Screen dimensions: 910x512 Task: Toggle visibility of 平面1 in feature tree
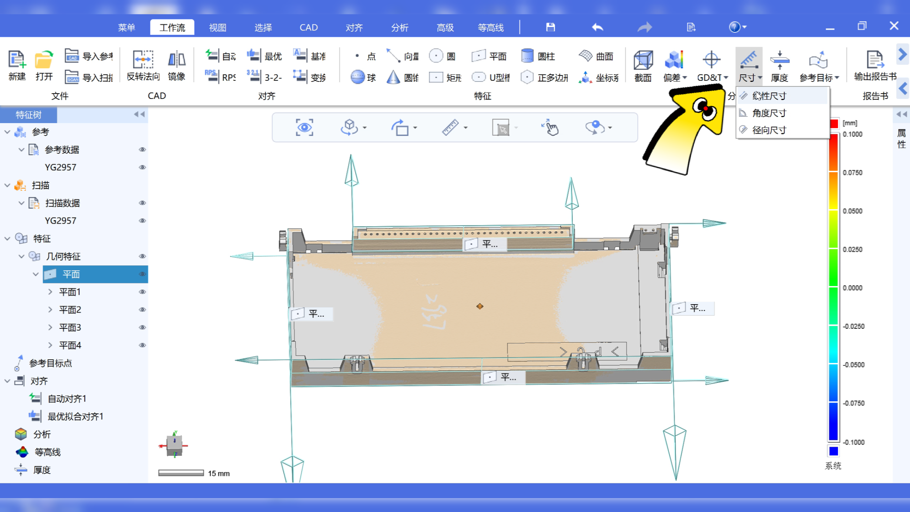[x=142, y=291]
